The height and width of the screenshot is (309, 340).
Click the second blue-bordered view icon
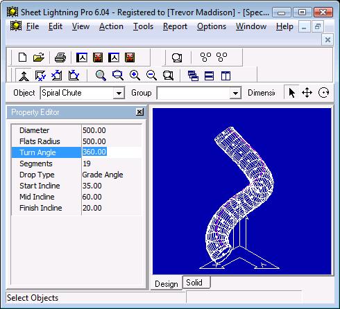(x=114, y=58)
